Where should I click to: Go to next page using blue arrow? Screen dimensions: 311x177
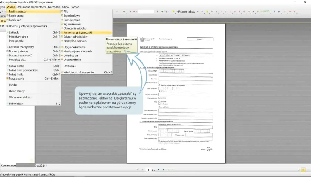point(159,170)
